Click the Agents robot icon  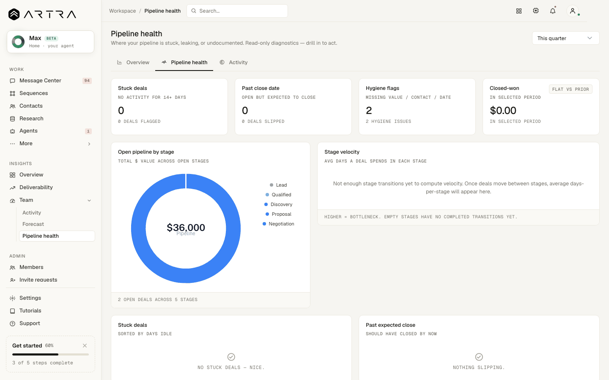pyautogui.click(x=13, y=131)
